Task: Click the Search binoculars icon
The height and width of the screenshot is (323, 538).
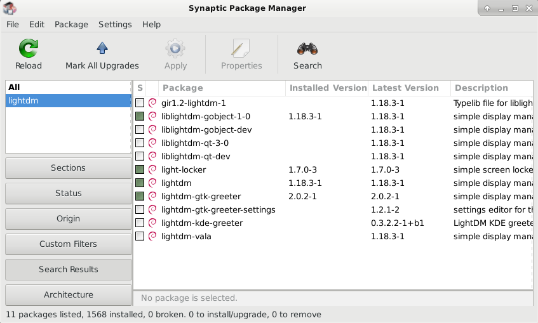Action: pyautogui.click(x=307, y=49)
